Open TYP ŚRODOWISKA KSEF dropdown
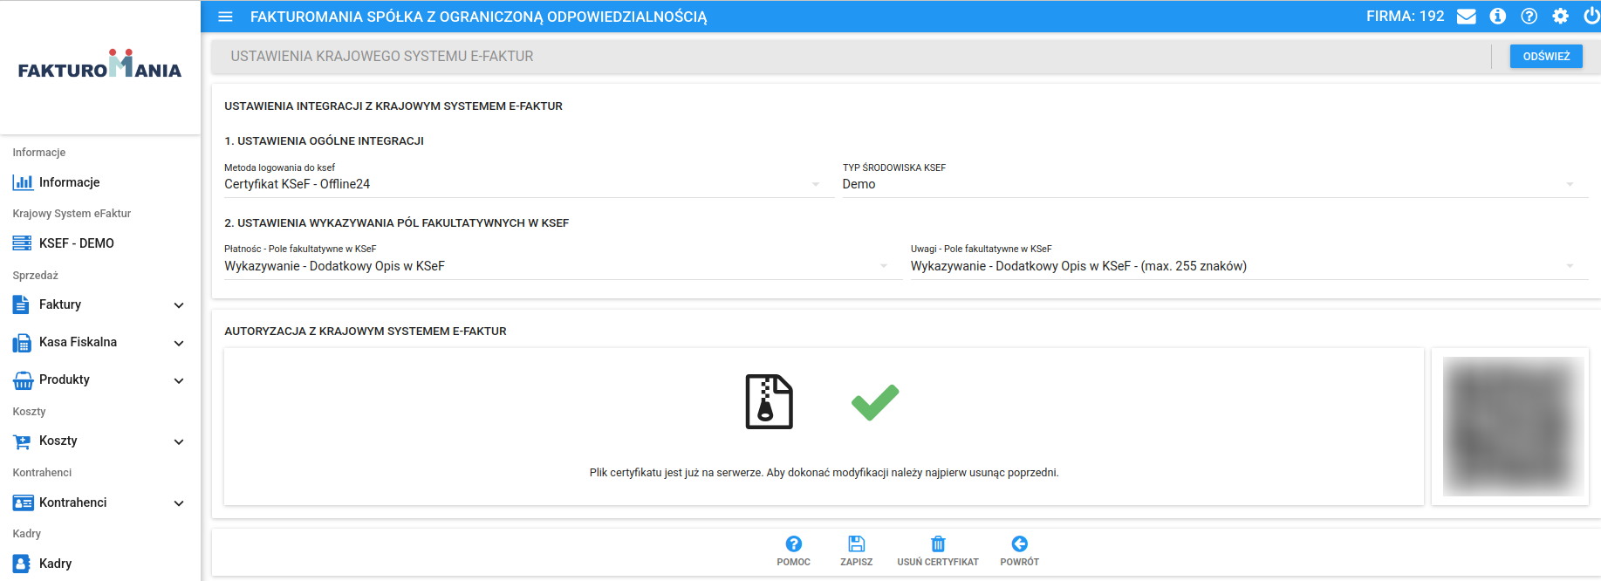 pyautogui.click(x=1214, y=184)
